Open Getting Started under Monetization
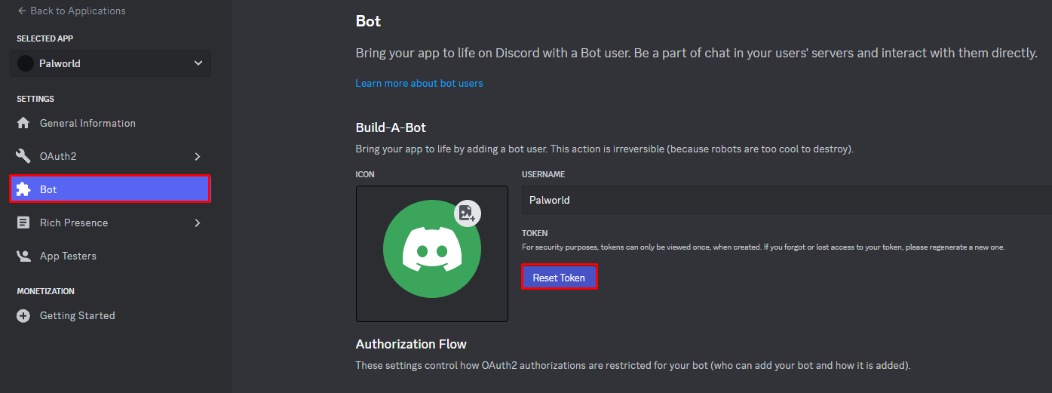1052x393 pixels. tap(77, 315)
